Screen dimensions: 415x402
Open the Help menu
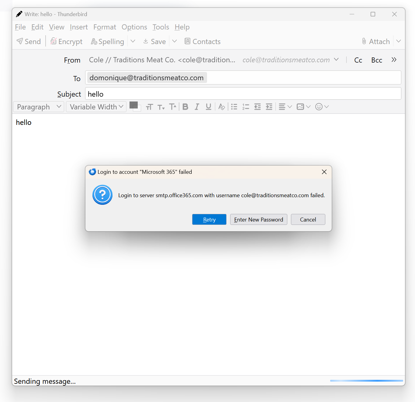182,27
